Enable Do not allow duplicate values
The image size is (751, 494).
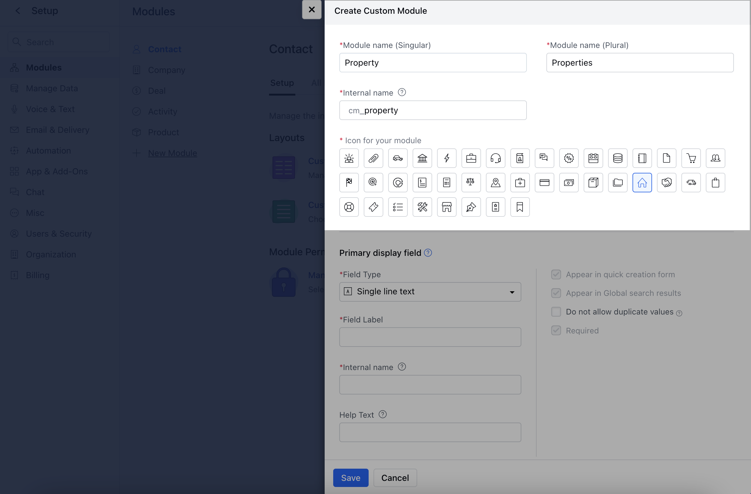556,312
